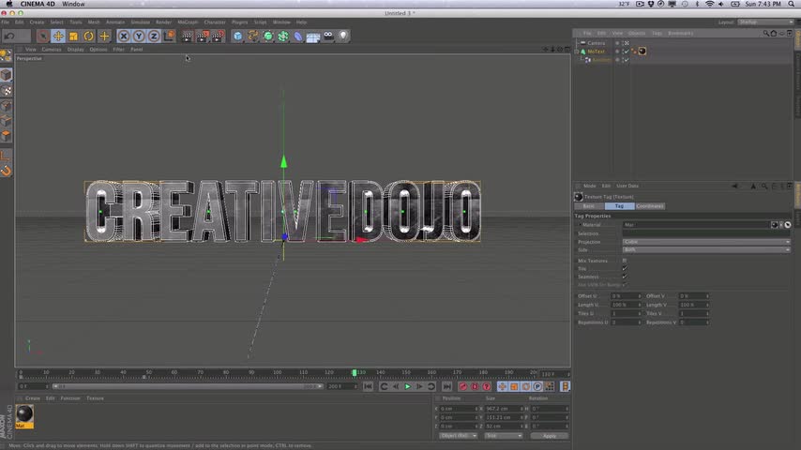Enable Mix Textures checkbox
This screenshot has width=801, height=450.
[x=625, y=261]
